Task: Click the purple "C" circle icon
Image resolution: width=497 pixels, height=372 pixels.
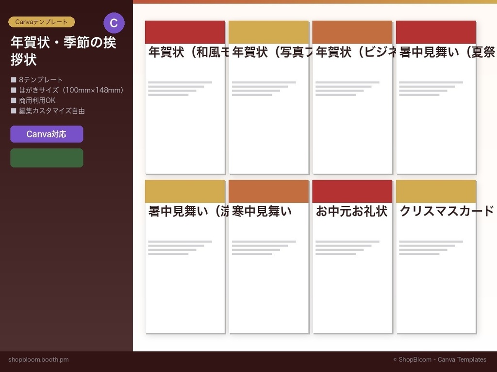Action: coord(115,23)
